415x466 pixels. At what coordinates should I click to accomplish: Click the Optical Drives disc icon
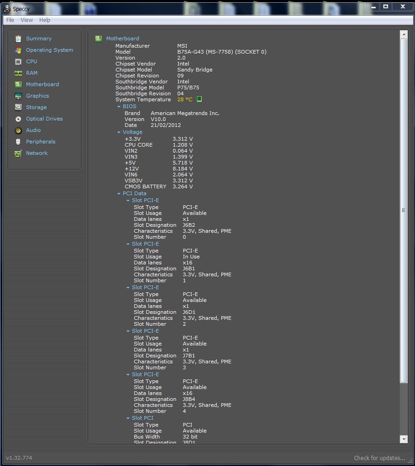pos(18,119)
